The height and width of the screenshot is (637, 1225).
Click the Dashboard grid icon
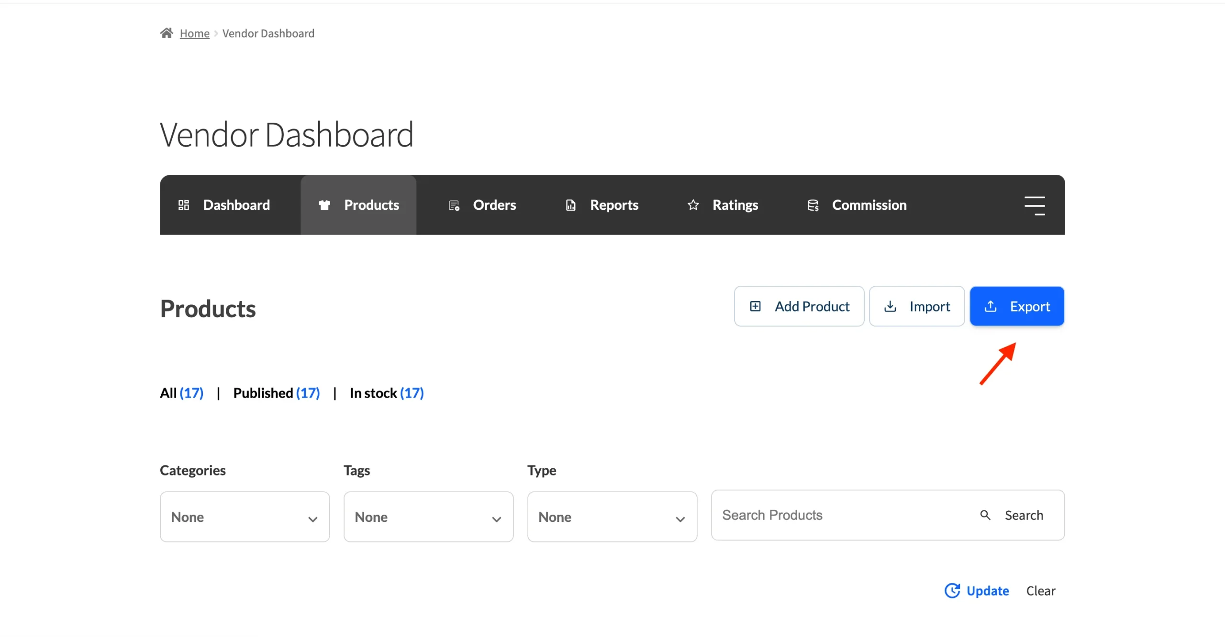pyautogui.click(x=184, y=205)
